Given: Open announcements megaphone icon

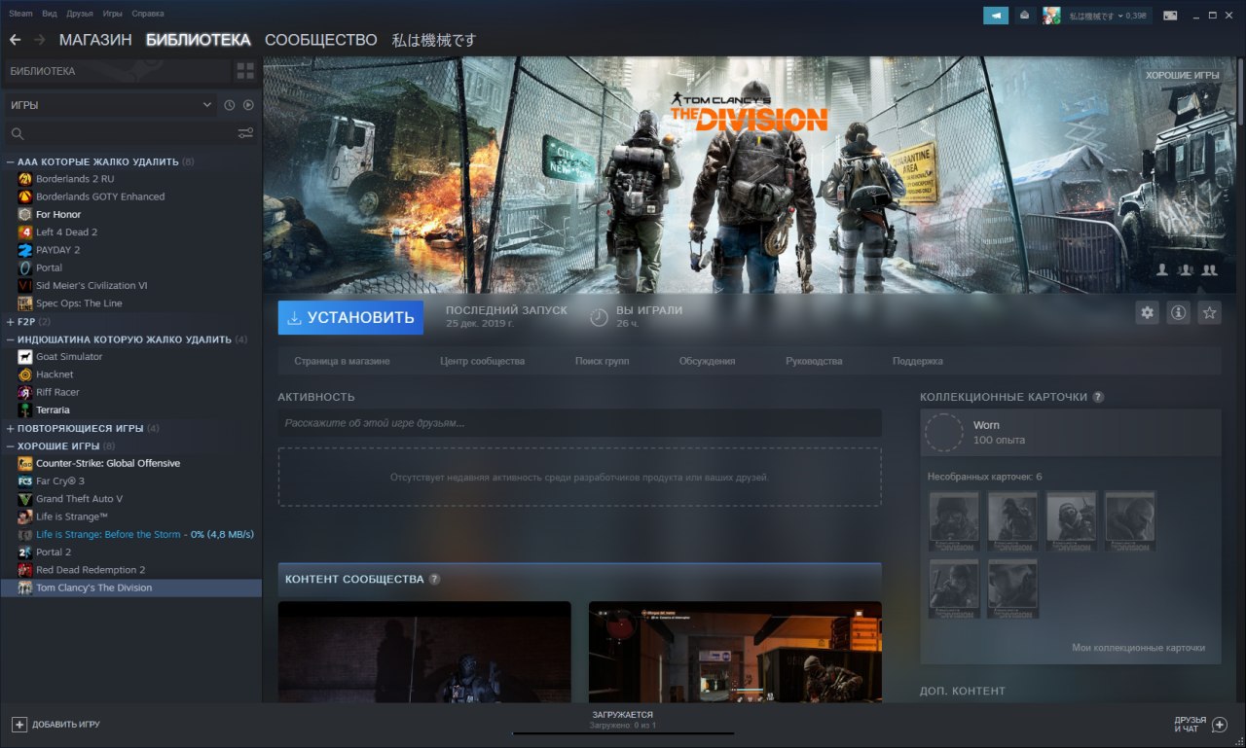Looking at the screenshot, I should point(996,16).
